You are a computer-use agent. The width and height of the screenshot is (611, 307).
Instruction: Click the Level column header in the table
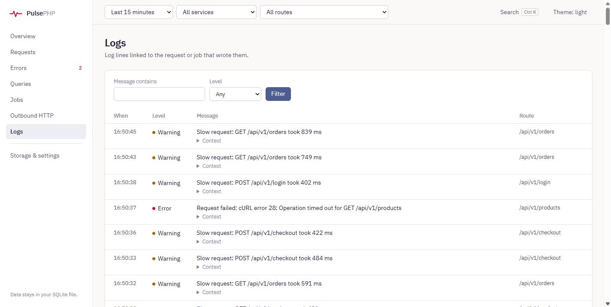click(159, 116)
